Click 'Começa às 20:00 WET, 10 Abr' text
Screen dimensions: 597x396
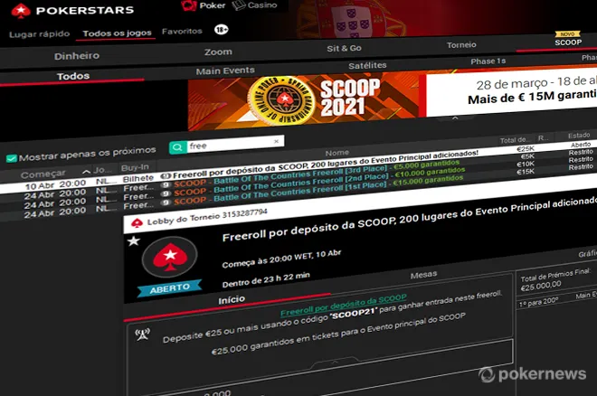coord(281,259)
